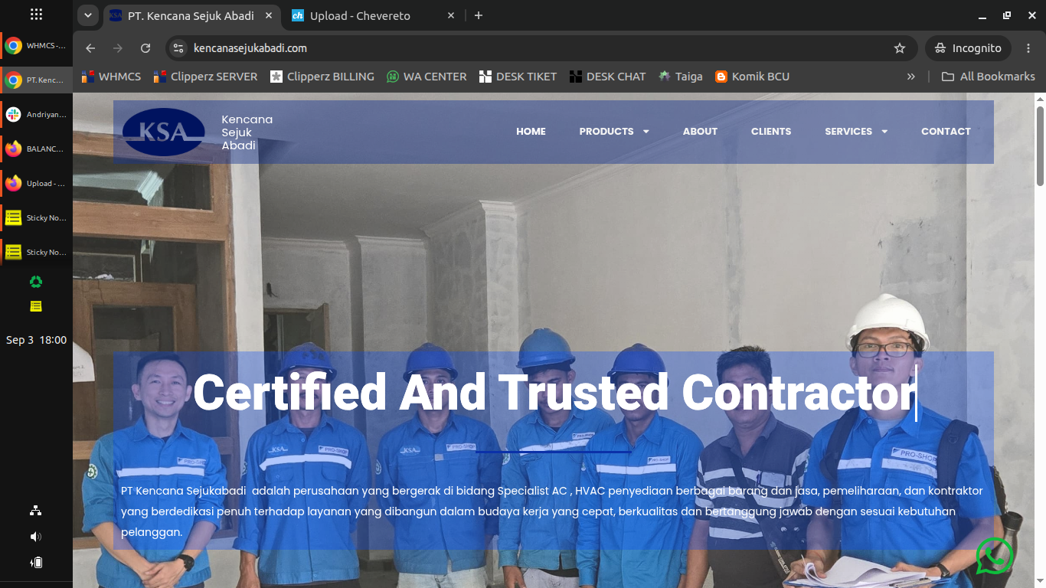Open the WA CENTER bookmark
Image resolution: width=1046 pixels, height=588 pixels.
[427, 77]
